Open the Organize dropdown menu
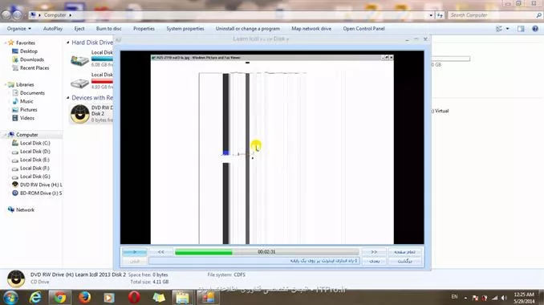The height and width of the screenshot is (305, 544). point(18,29)
